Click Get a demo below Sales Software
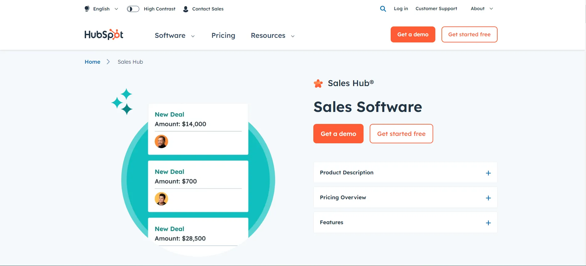This screenshot has height=266, width=586. coord(338,134)
